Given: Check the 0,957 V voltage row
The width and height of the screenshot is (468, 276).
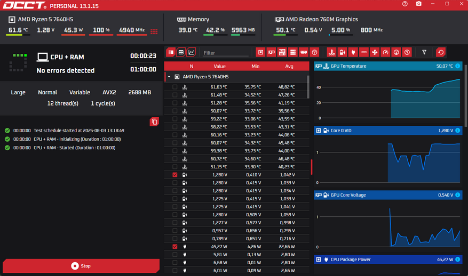Looking at the screenshot, I should coord(175,231).
